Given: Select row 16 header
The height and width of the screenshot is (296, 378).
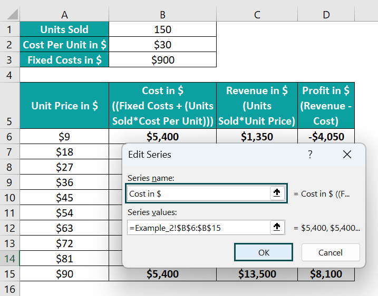Looking at the screenshot, I should pyautogui.click(x=9, y=289).
